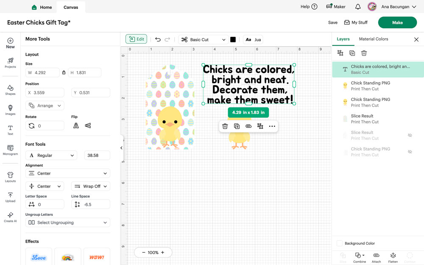Open the Monogram tool

point(10,150)
